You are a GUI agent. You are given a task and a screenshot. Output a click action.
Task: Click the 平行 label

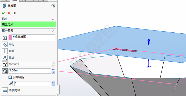tap(12, 44)
